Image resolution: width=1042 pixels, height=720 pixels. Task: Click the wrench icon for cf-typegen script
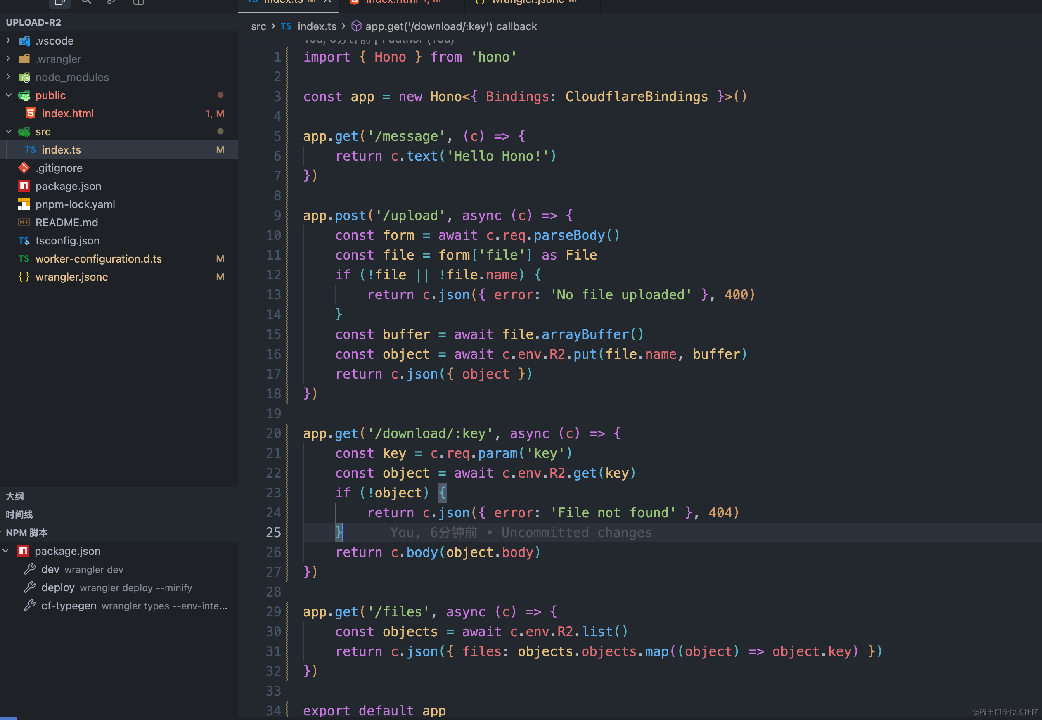tap(30, 605)
